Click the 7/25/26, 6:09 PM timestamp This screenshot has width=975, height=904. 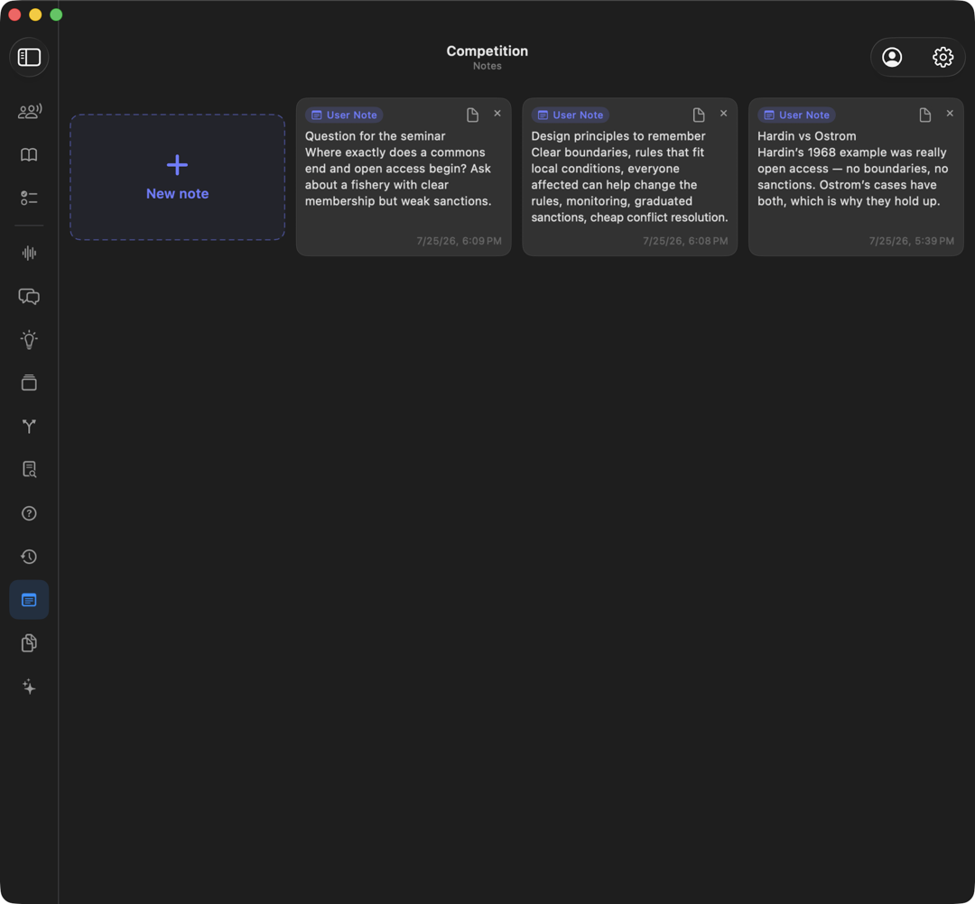tap(459, 241)
